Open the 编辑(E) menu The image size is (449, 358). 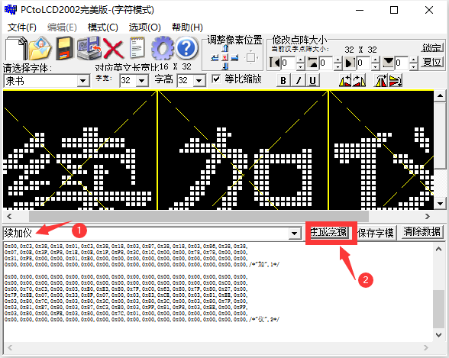(62, 27)
